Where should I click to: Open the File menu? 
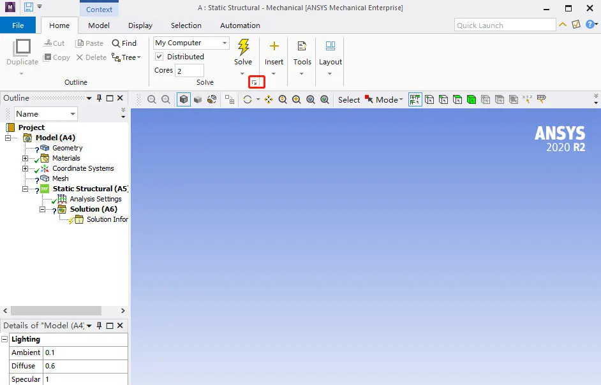(x=18, y=25)
